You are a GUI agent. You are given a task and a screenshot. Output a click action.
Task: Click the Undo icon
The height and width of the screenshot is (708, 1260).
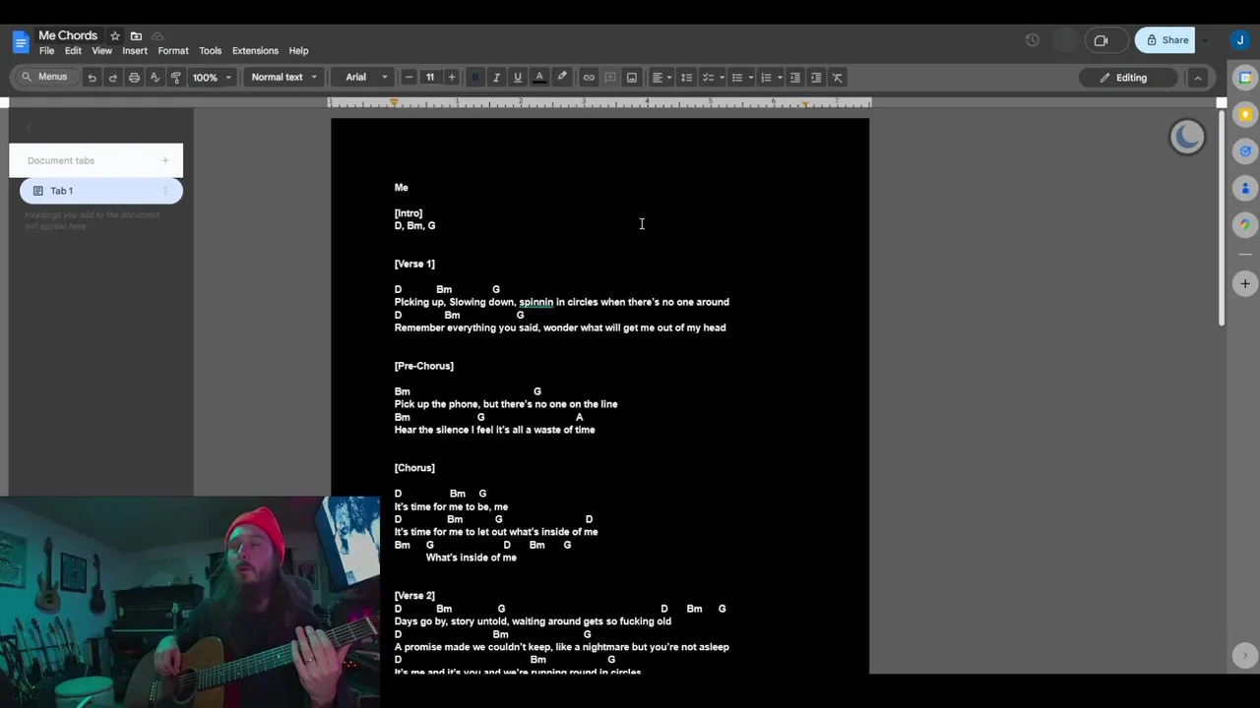tap(92, 78)
